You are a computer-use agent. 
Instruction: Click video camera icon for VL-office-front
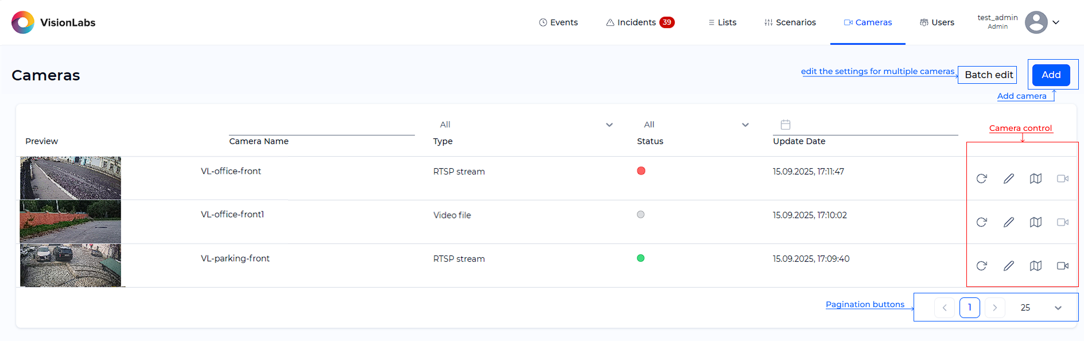[x=1062, y=179]
